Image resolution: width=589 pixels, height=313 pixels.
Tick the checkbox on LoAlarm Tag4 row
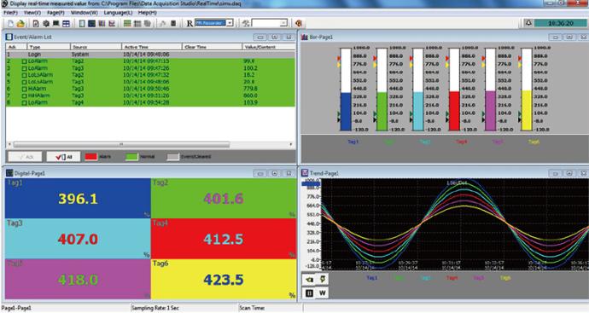click(24, 102)
